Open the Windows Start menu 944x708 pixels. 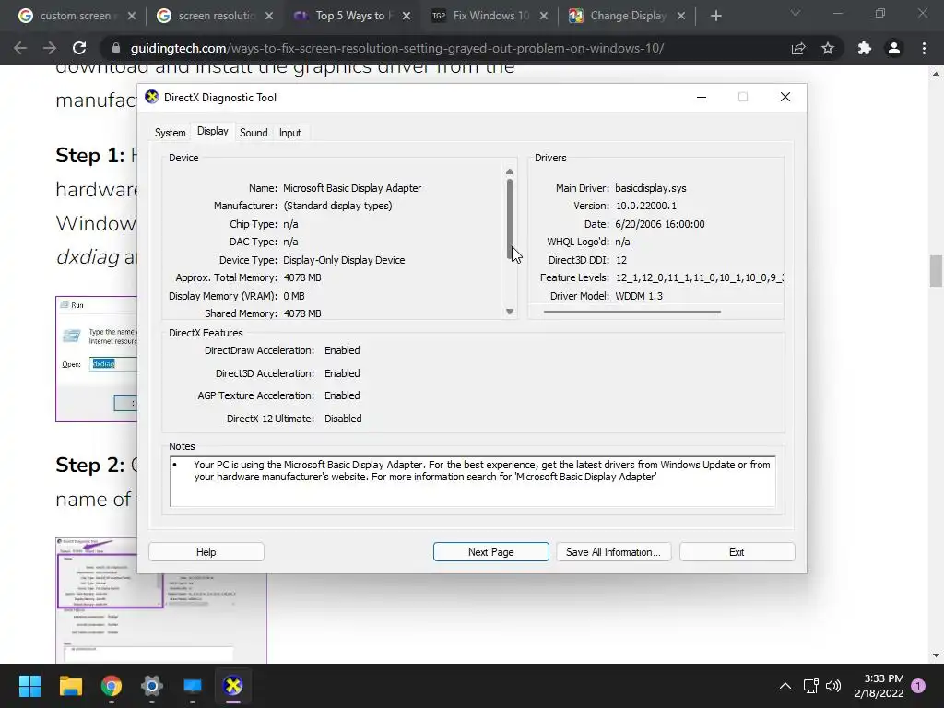coord(29,686)
